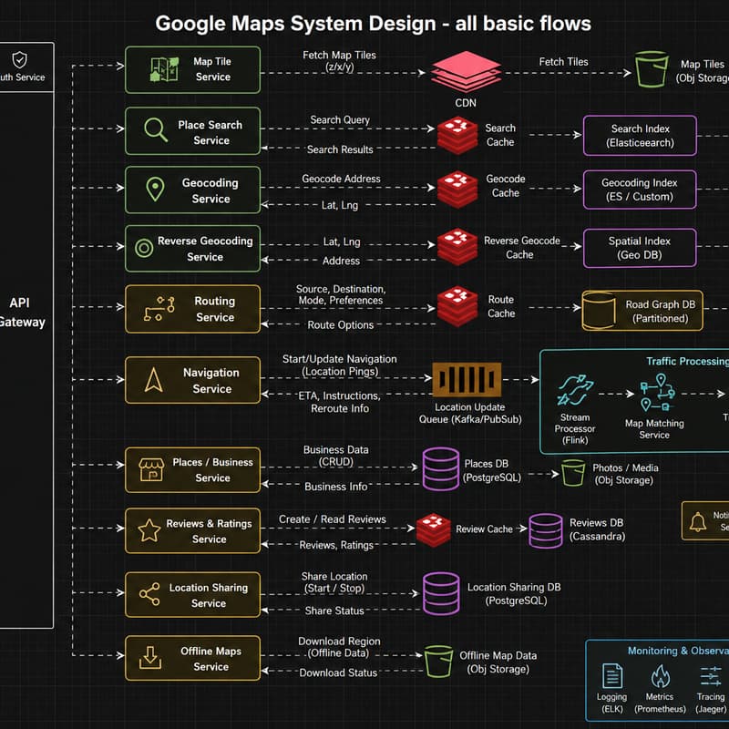Click 'Download Region (Offline Data)' label
This screenshot has width=729, height=729.
pos(339,647)
